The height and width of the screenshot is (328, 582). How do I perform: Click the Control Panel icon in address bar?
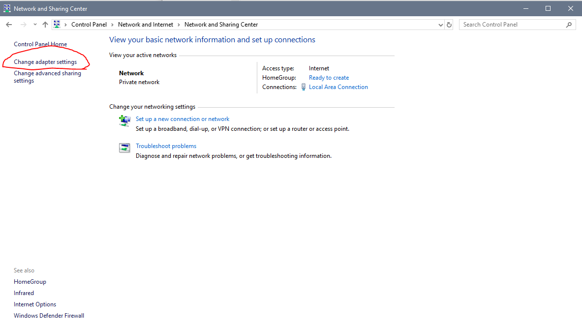(x=57, y=25)
